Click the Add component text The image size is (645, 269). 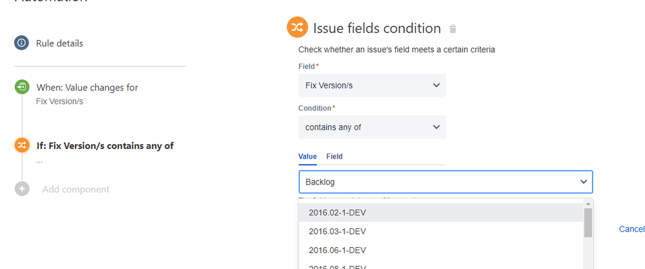tap(76, 189)
